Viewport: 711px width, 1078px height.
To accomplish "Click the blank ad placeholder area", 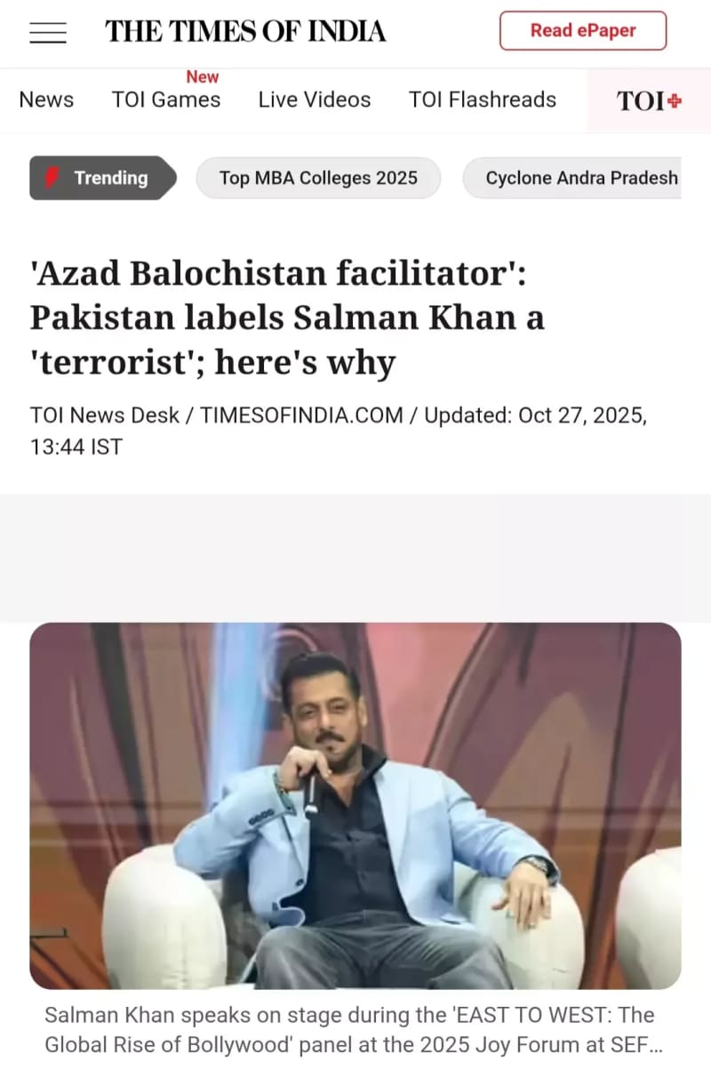I will point(355,558).
